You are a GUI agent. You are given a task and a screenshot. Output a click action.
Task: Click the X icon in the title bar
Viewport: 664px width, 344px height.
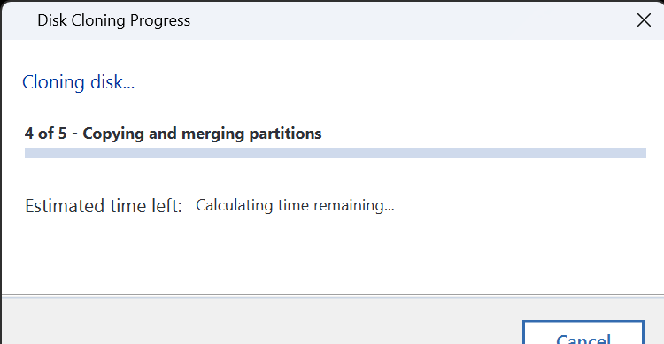click(644, 19)
